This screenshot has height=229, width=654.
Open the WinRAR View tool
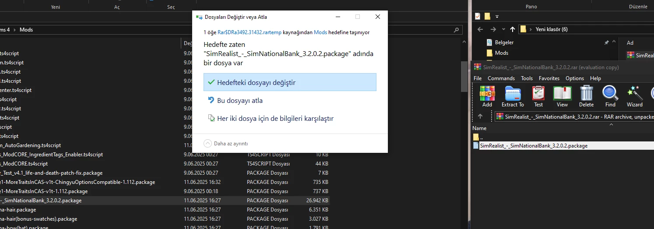[562, 96]
